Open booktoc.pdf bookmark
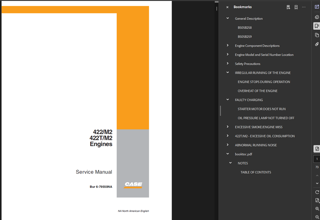 pos(243,154)
